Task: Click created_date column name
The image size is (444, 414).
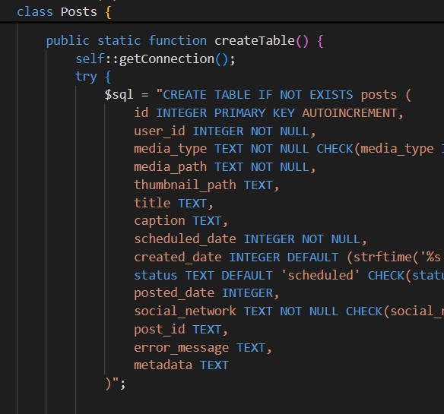Action: point(178,258)
